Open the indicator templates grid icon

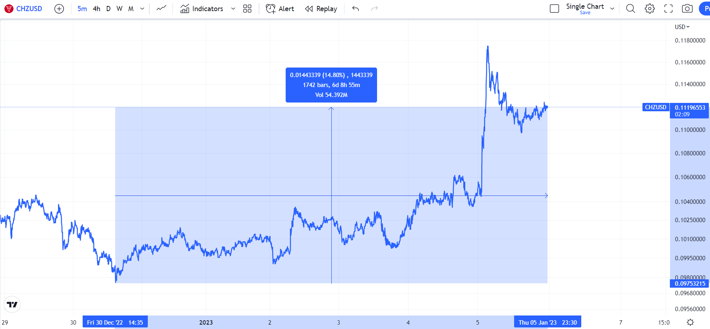pyautogui.click(x=247, y=9)
